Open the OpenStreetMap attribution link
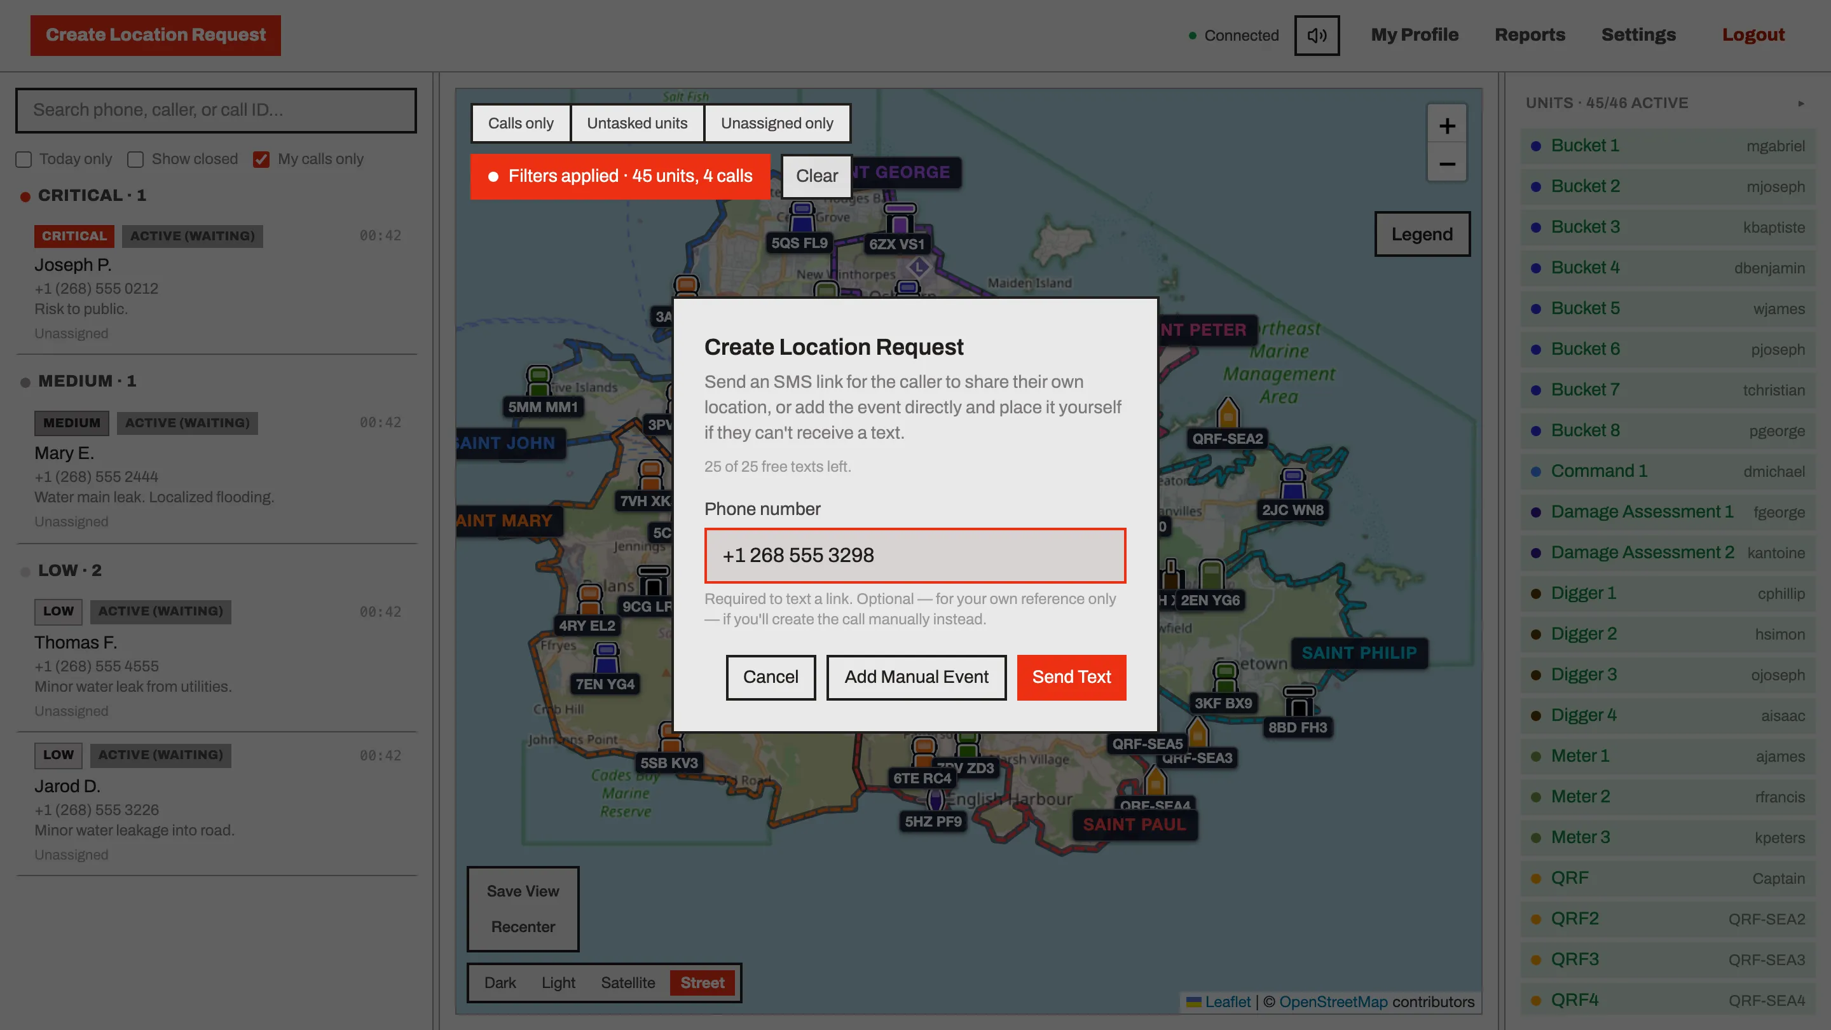 1333,1001
